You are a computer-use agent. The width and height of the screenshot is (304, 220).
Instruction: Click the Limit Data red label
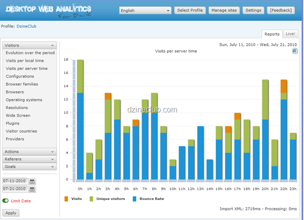pyautogui.click(x=20, y=201)
